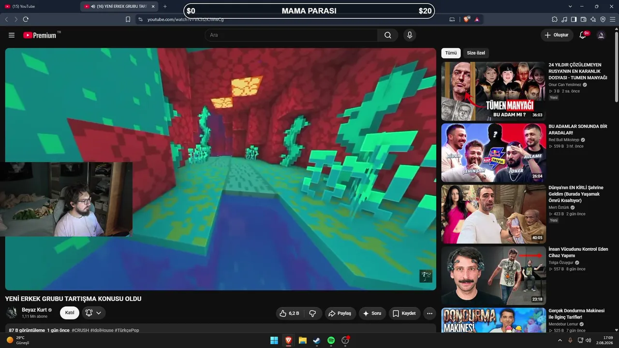
Task: Launch Spotify from the taskbar
Action: click(331, 340)
